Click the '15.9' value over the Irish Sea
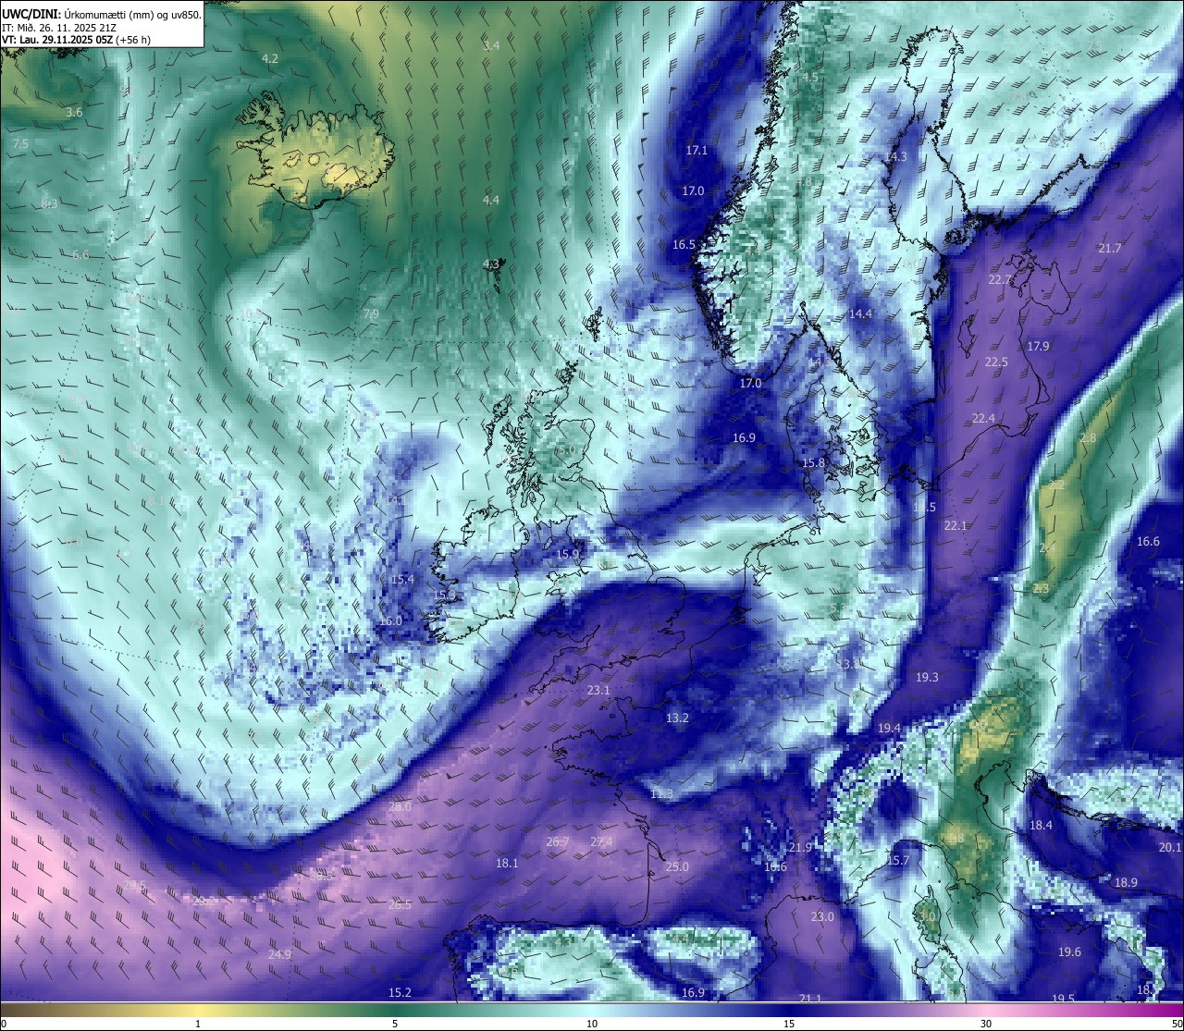This screenshot has width=1184, height=1031. click(567, 554)
